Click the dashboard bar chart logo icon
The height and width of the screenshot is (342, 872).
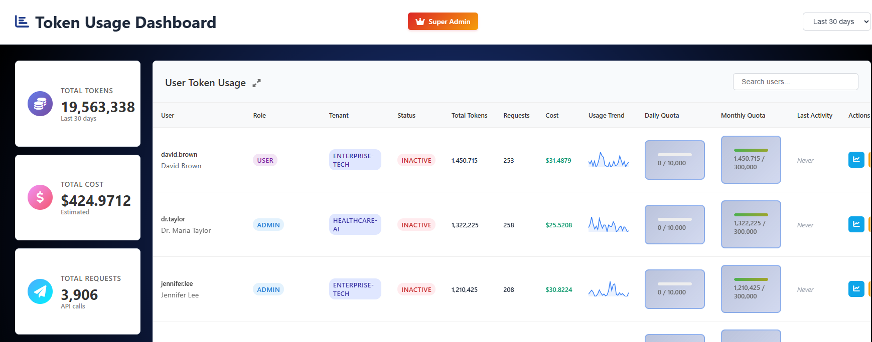click(22, 22)
